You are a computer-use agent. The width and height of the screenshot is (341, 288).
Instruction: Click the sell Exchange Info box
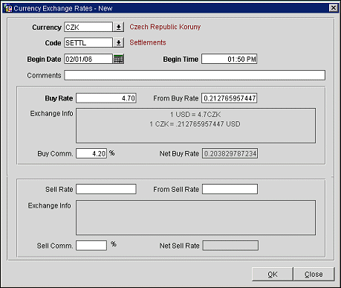195,217
